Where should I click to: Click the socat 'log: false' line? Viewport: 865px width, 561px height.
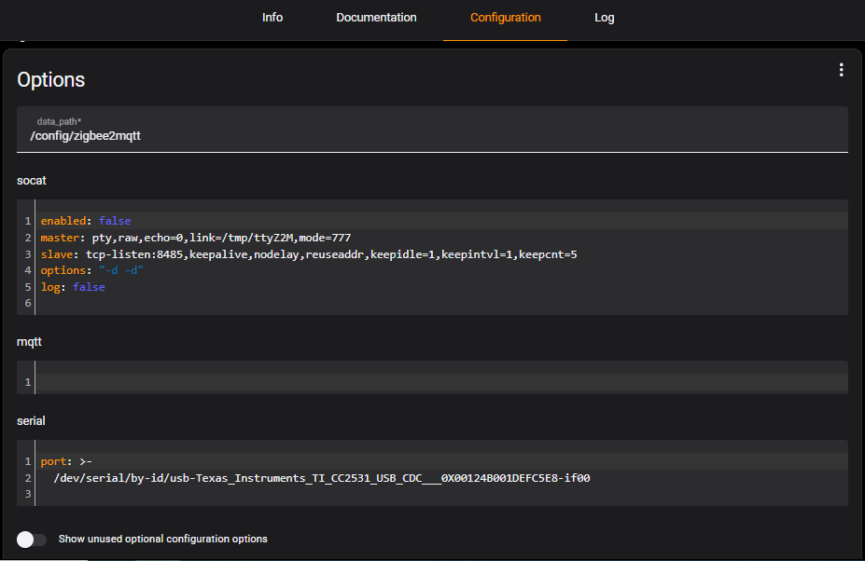click(x=73, y=287)
